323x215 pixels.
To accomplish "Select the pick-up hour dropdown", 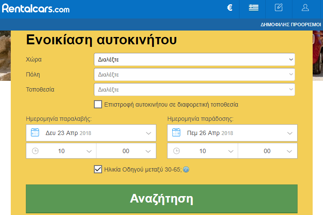I will point(61,151).
